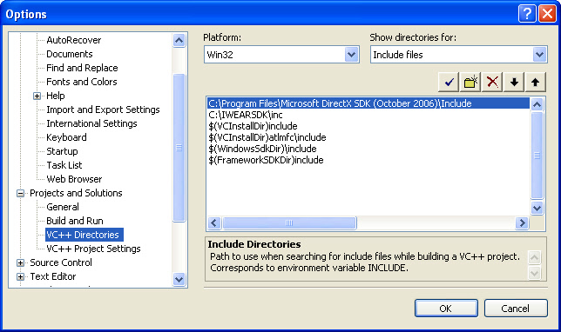Viewport: 561px width, 332px height.
Task: Move selected directory down with arrow icon
Action: tap(514, 82)
